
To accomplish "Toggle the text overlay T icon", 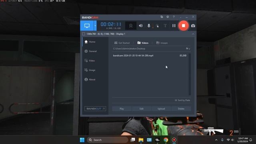I will point(165,26).
